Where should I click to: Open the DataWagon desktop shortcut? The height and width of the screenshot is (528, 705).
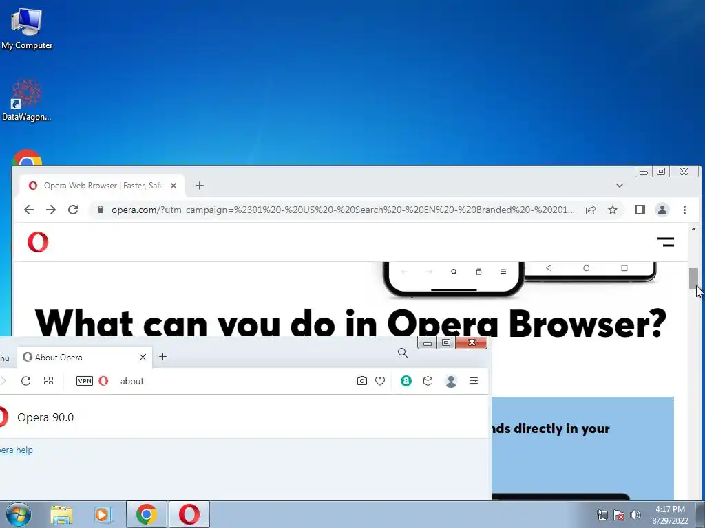[27, 100]
